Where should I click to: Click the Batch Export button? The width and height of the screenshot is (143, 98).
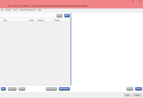(51, 89)
